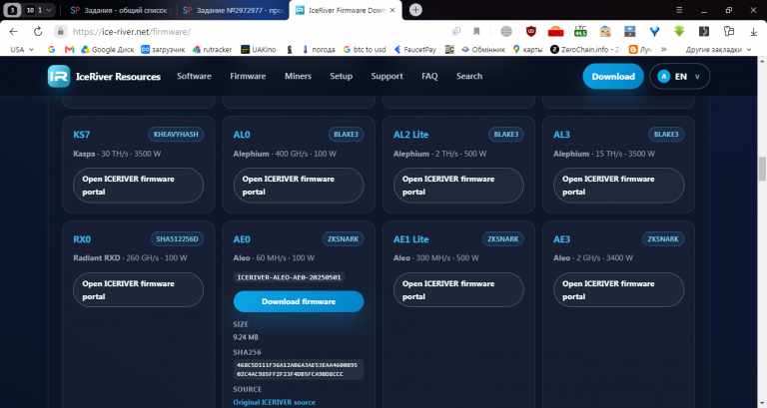This screenshot has width=767, height=408.
Task: Open the chess knight bookmark
Action: tap(290, 49)
